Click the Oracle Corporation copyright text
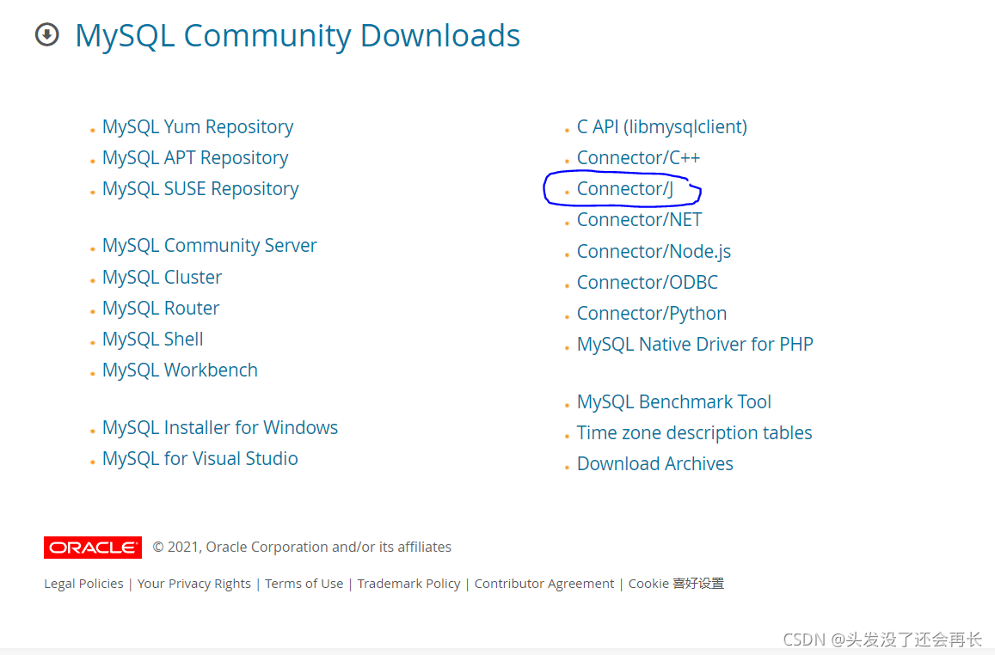This screenshot has height=655, width=995. pos(302,548)
